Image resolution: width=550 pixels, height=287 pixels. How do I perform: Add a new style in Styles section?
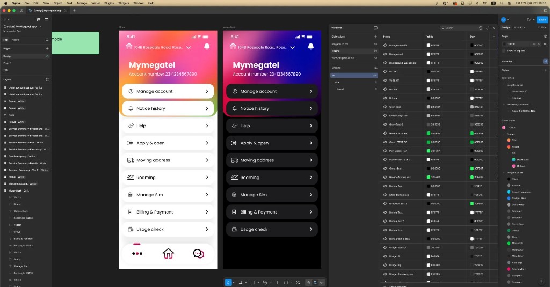pyautogui.click(x=546, y=70)
